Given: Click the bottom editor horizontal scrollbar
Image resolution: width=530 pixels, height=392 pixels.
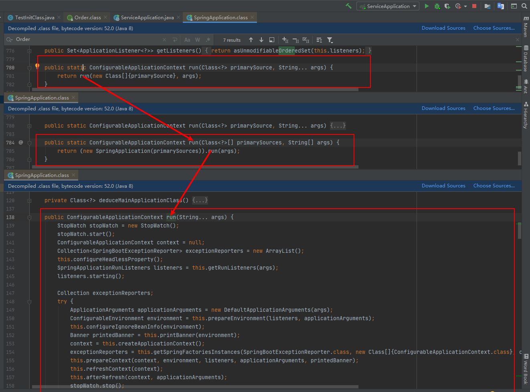Looking at the screenshot, I should click(x=195, y=387).
